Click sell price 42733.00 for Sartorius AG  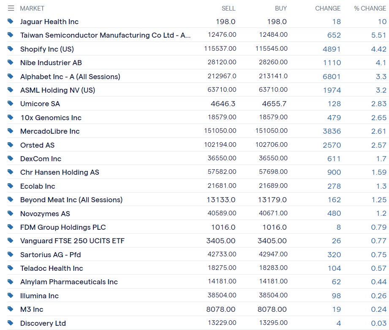click(x=222, y=254)
